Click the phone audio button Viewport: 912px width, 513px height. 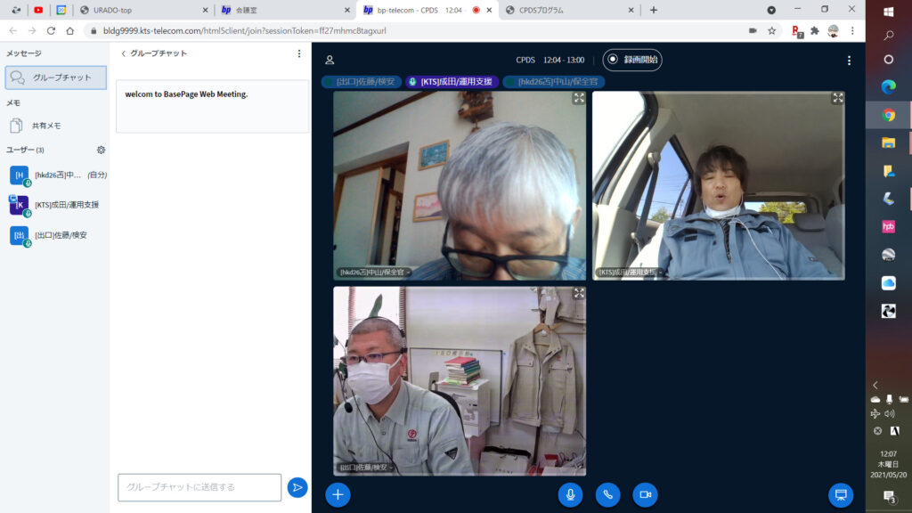pyautogui.click(x=607, y=494)
